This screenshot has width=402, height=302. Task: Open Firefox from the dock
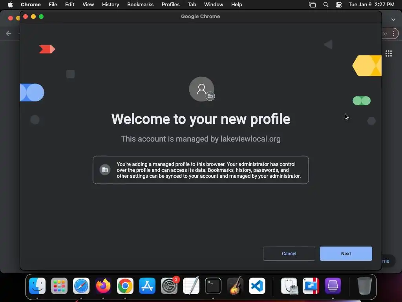coord(103,286)
